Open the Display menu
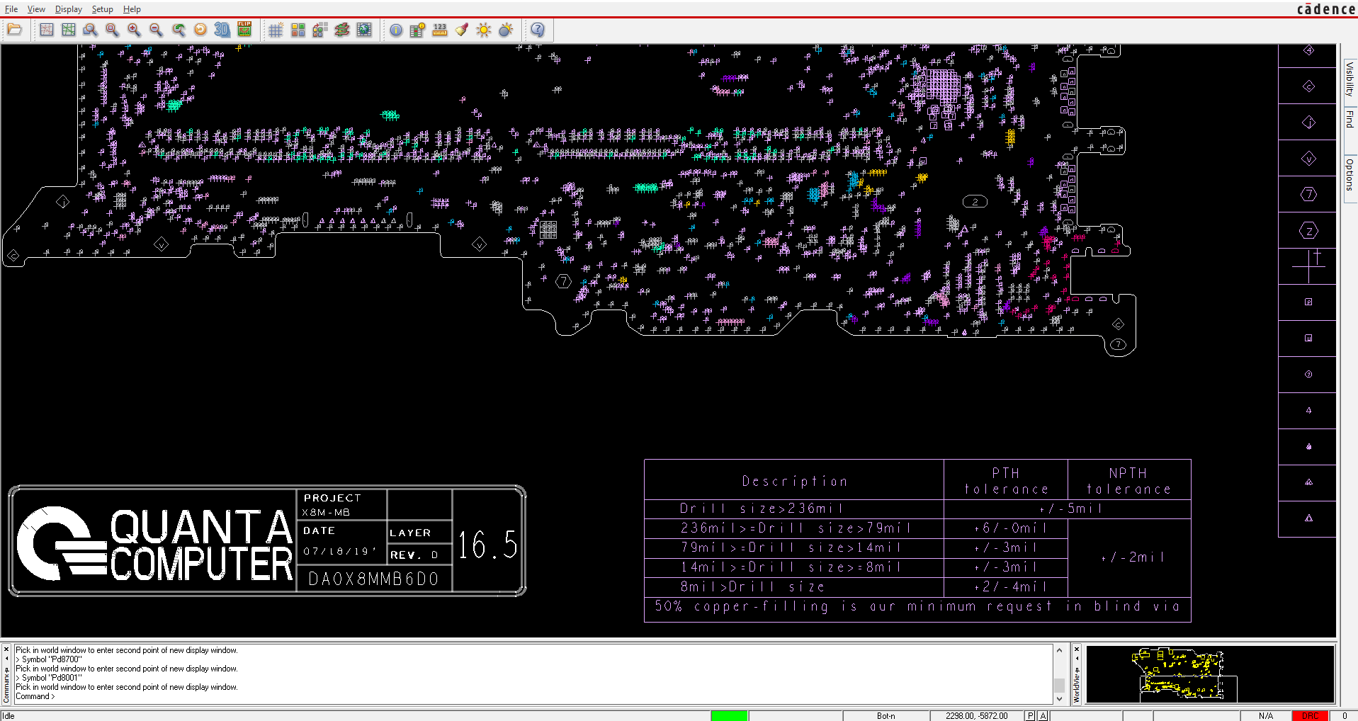Image resolution: width=1358 pixels, height=721 pixels. click(x=68, y=9)
